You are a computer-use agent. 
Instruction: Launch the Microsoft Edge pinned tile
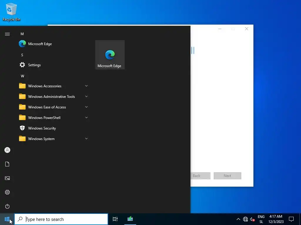click(x=110, y=55)
